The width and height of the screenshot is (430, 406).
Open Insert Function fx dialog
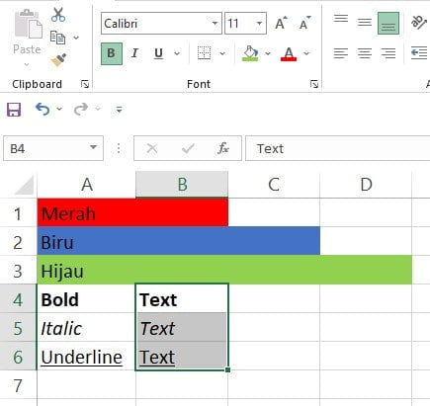[223, 148]
